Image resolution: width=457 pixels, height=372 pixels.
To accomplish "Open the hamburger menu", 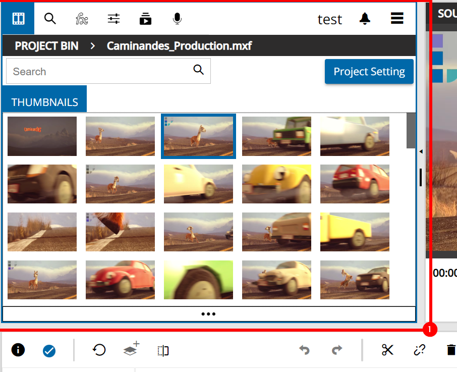I will point(397,19).
